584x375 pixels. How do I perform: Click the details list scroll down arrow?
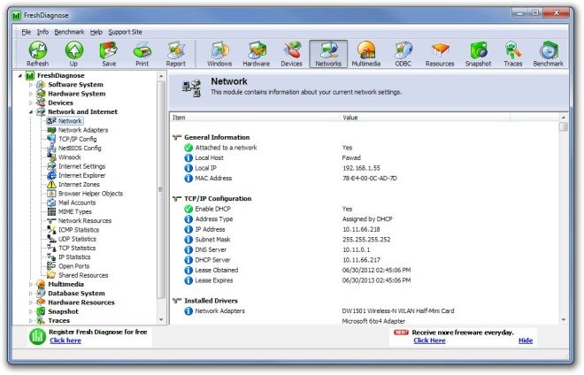(563, 320)
